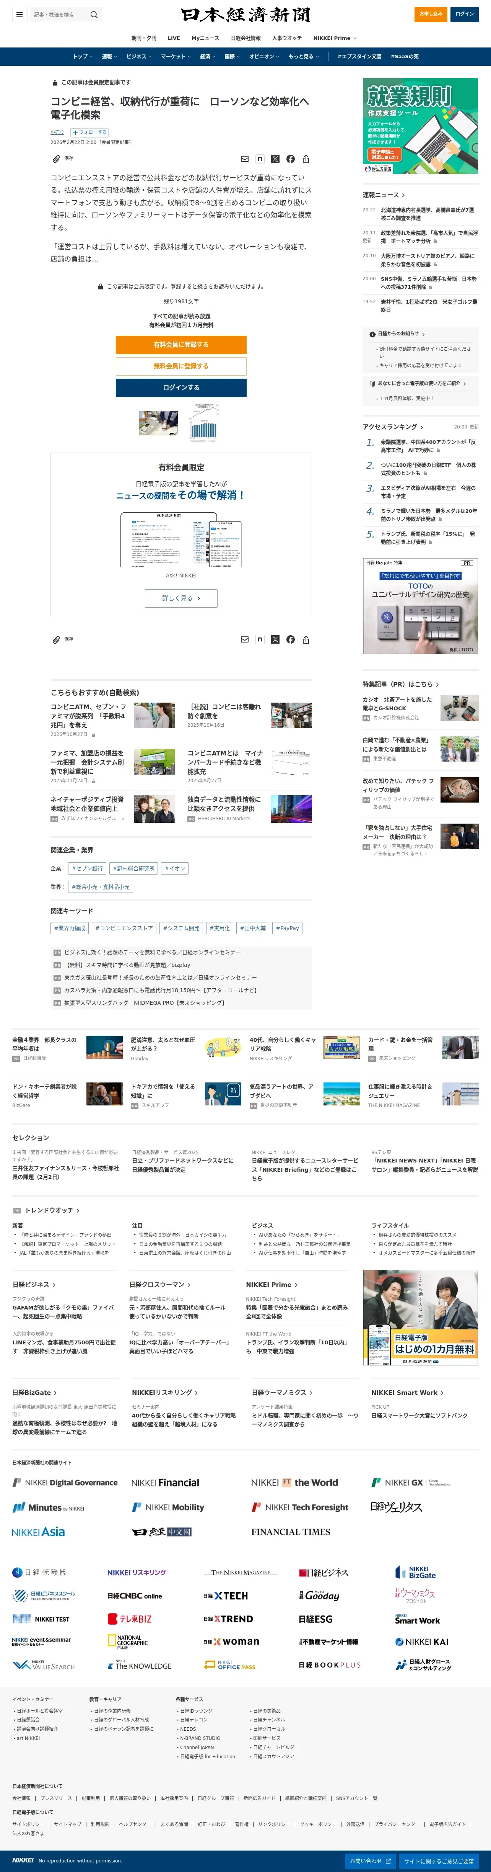
Task: Open the National Geographic logo link
Action: pyautogui.click(x=128, y=1642)
